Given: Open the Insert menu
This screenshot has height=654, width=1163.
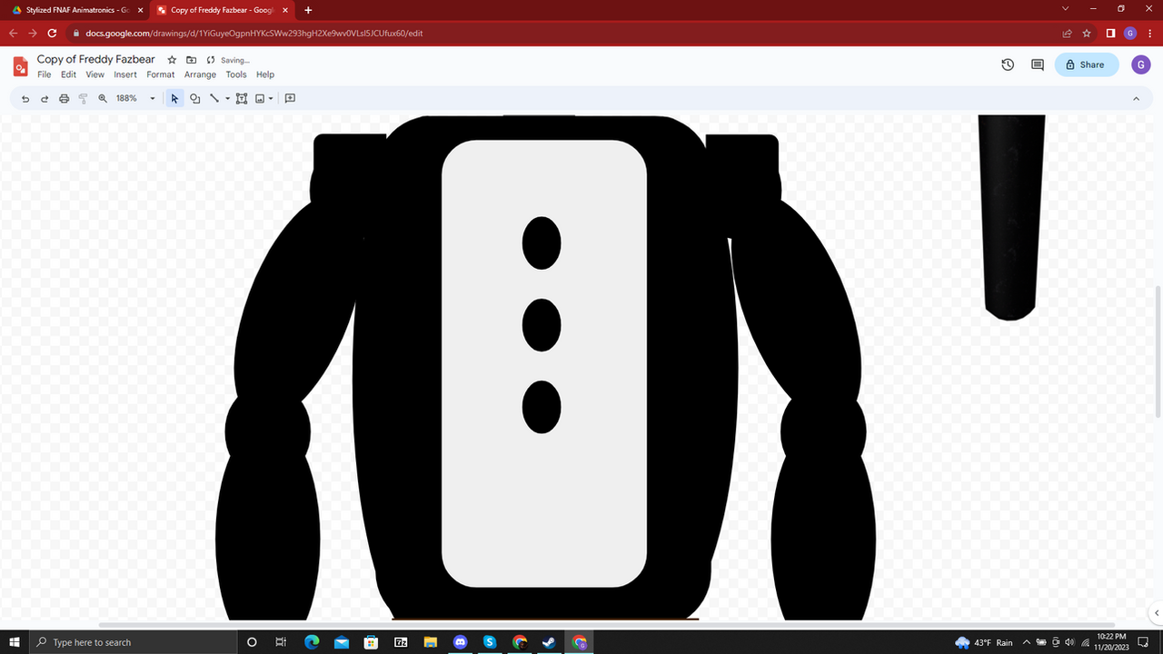Looking at the screenshot, I should point(125,74).
